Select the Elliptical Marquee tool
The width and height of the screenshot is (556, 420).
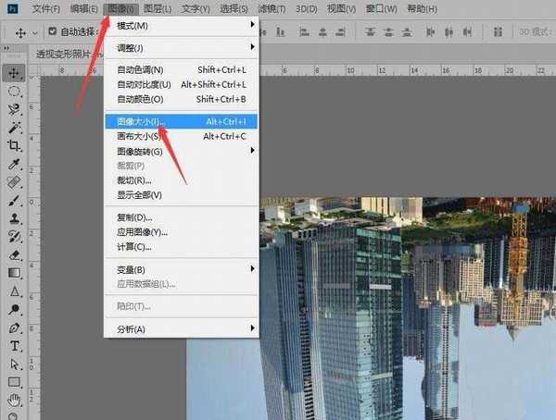point(15,92)
